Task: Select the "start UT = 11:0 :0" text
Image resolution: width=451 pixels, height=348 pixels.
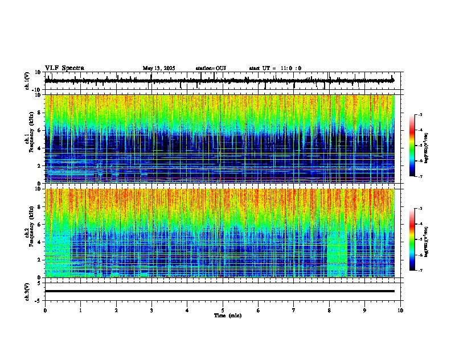Action: pyautogui.click(x=275, y=68)
